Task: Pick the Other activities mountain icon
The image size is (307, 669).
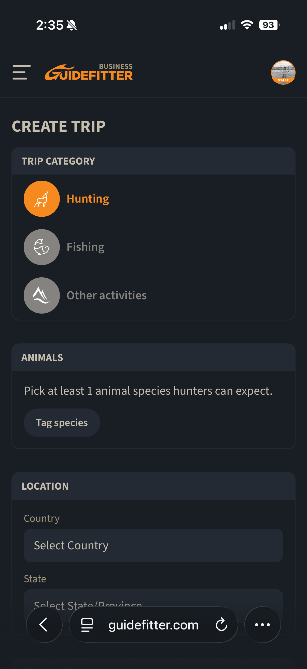Action: pos(42,295)
